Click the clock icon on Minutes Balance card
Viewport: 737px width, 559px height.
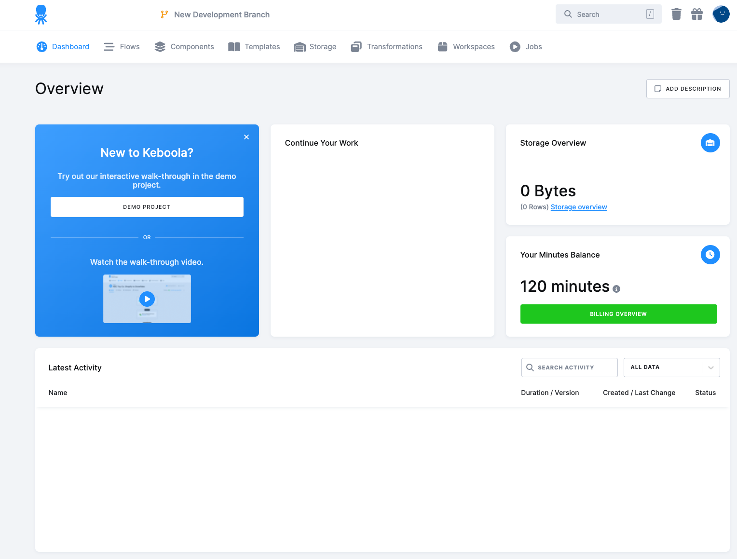tap(710, 255)
